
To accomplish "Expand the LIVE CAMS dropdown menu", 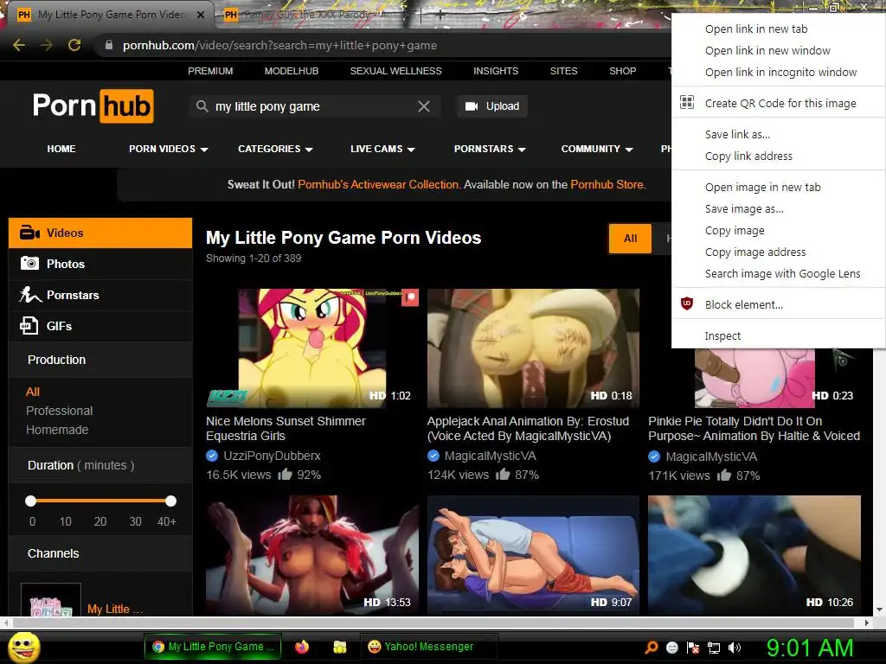I will (382, 149).
